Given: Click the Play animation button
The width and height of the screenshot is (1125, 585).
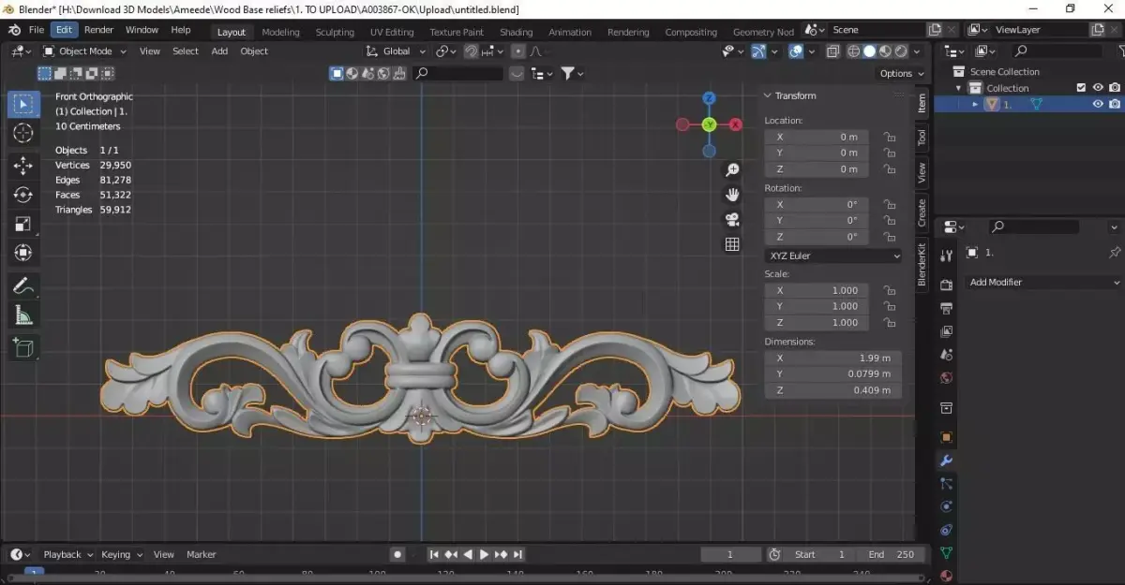Looking at the screenshot, I should point(484,554).
